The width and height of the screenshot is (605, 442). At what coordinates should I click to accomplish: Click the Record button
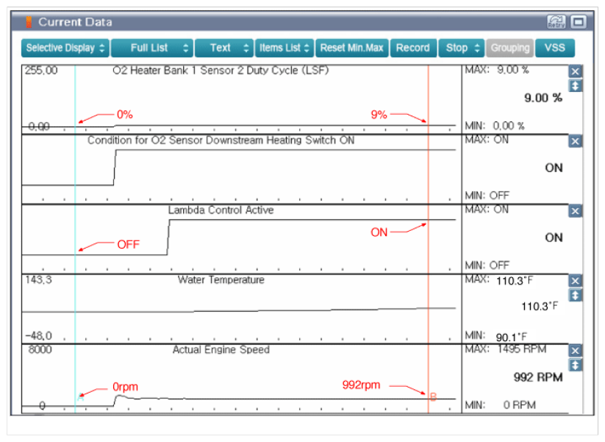coord(413,48)
